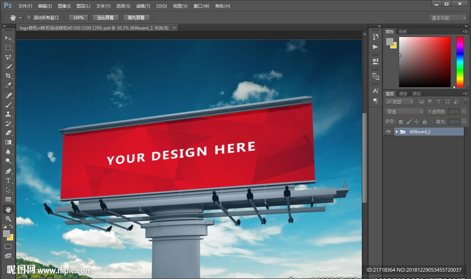
Task: Toggle the lock all layer icon
Action: [425, 122]
